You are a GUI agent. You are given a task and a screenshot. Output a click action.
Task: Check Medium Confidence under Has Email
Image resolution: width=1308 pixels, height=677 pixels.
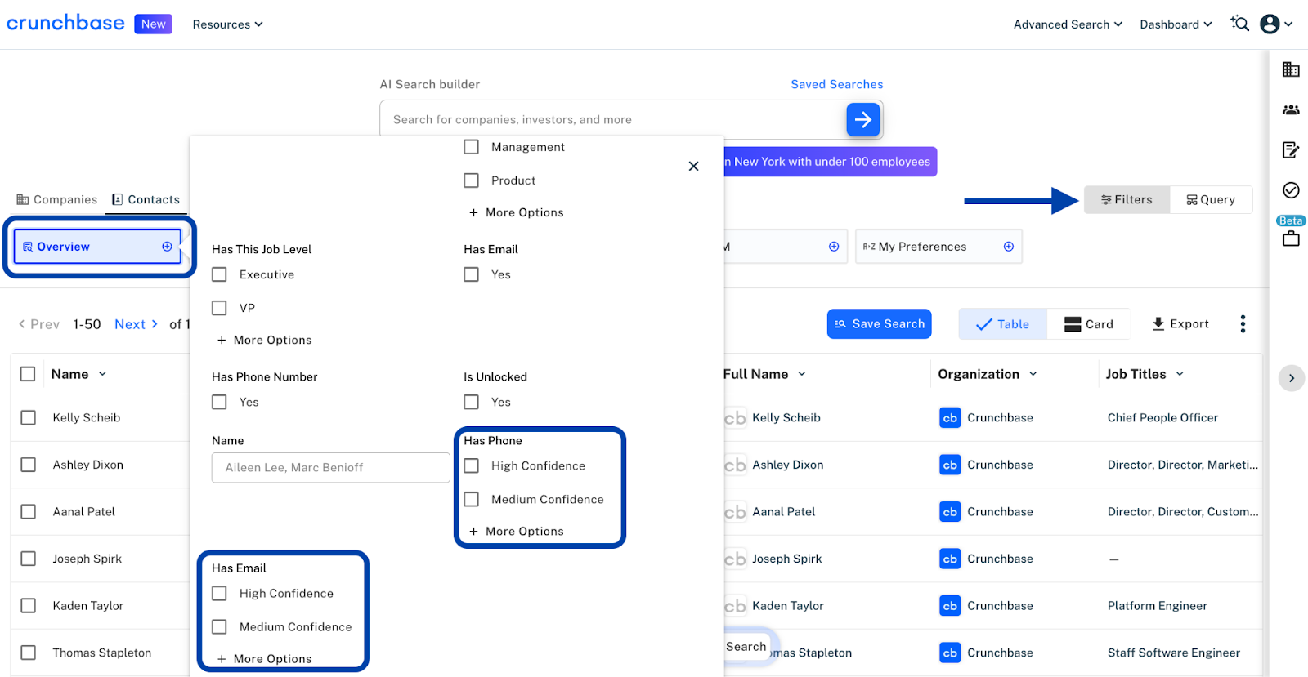(x=219, y=626)
